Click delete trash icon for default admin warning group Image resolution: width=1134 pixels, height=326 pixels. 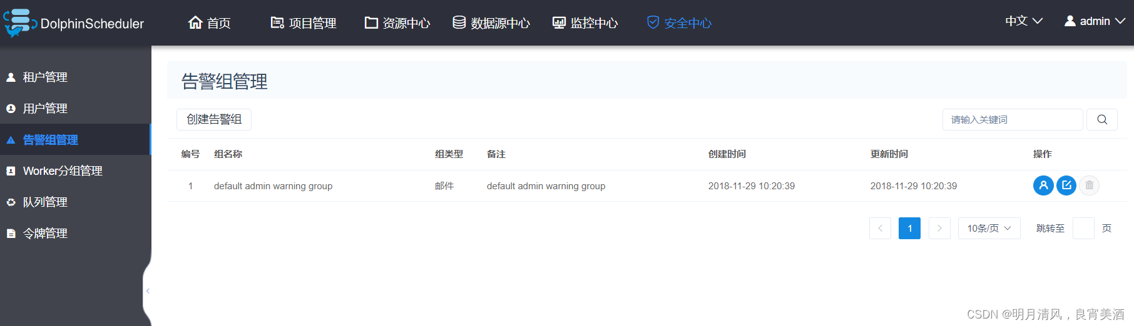1089,185
